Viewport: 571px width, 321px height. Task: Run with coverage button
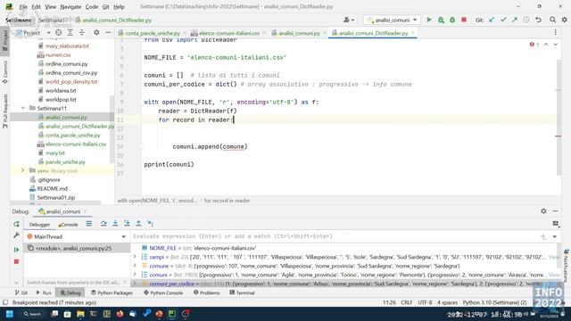452,20
